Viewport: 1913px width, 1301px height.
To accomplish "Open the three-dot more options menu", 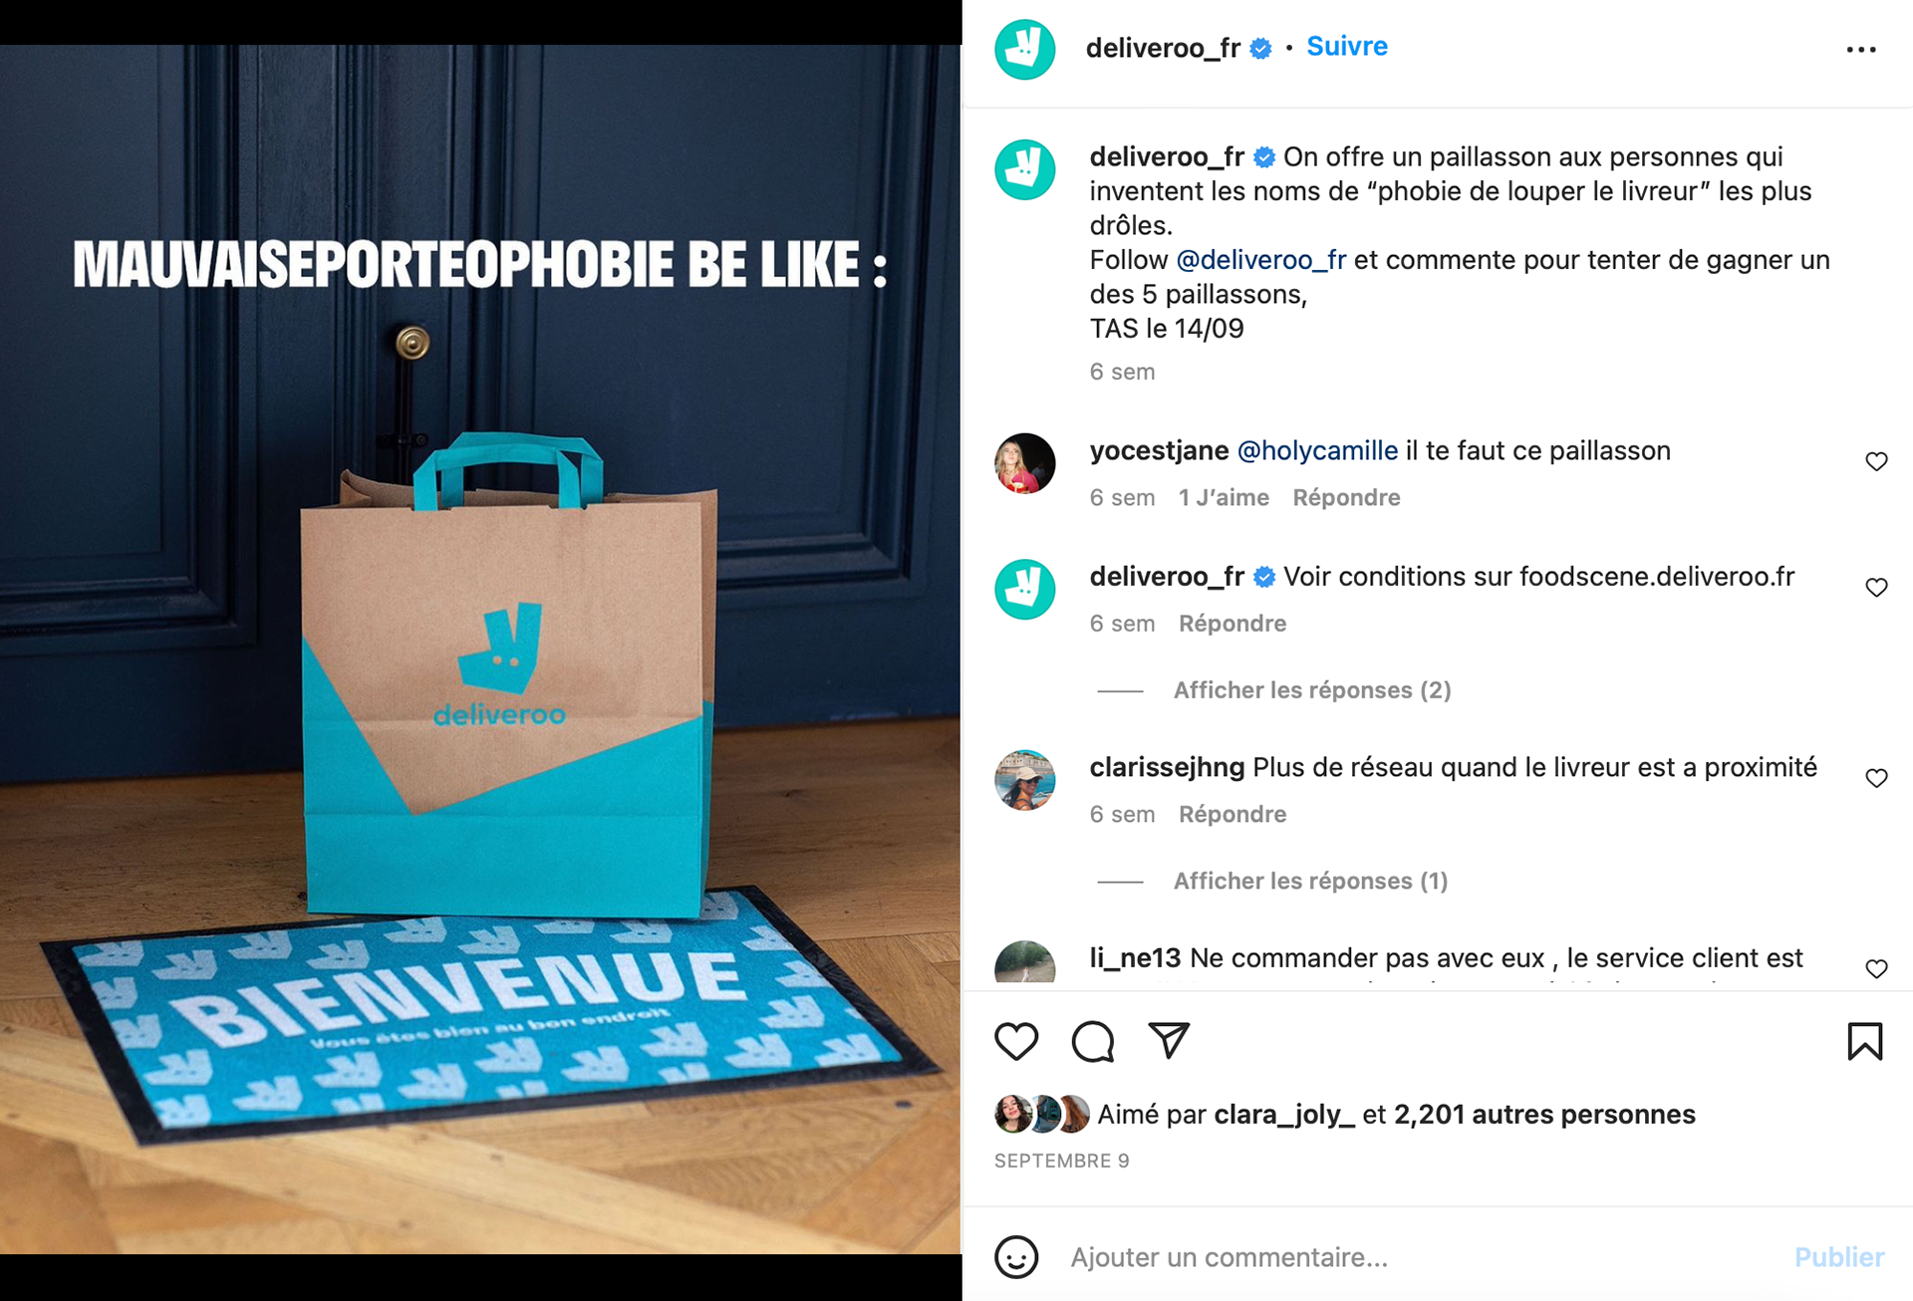I will tap(1860, 49).
